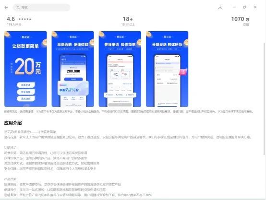266x200 pixels.
Task: Focus the 搜索 search input field
Action: (41, 8)
